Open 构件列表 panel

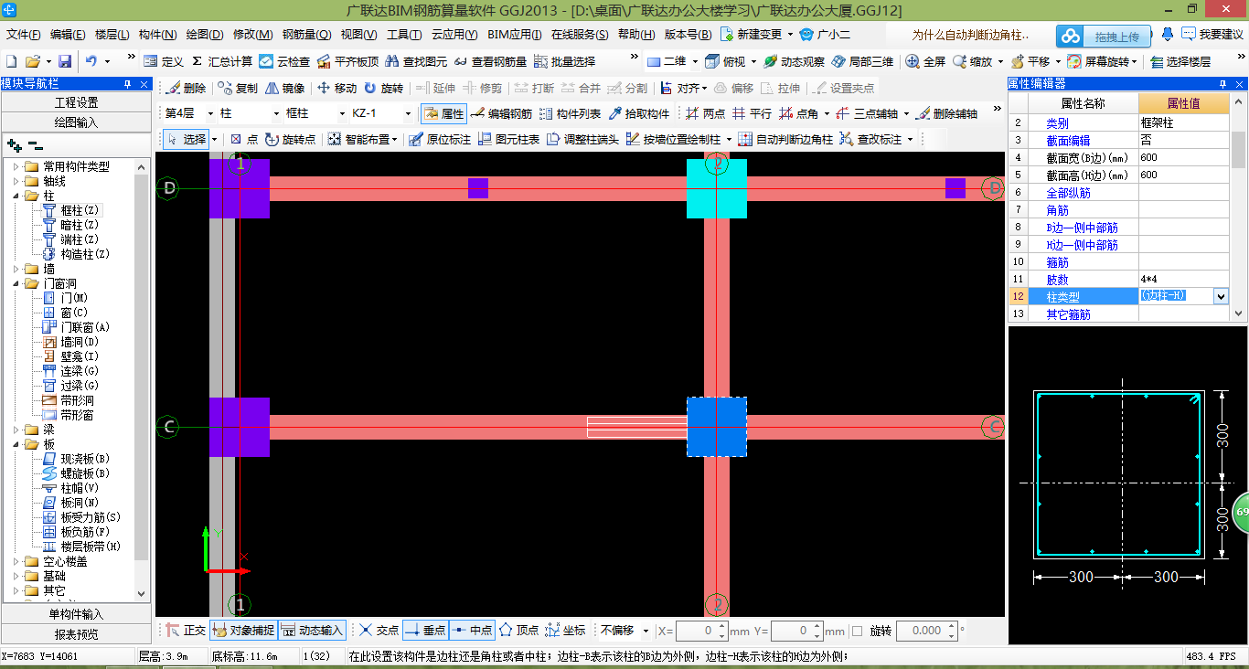570,114
